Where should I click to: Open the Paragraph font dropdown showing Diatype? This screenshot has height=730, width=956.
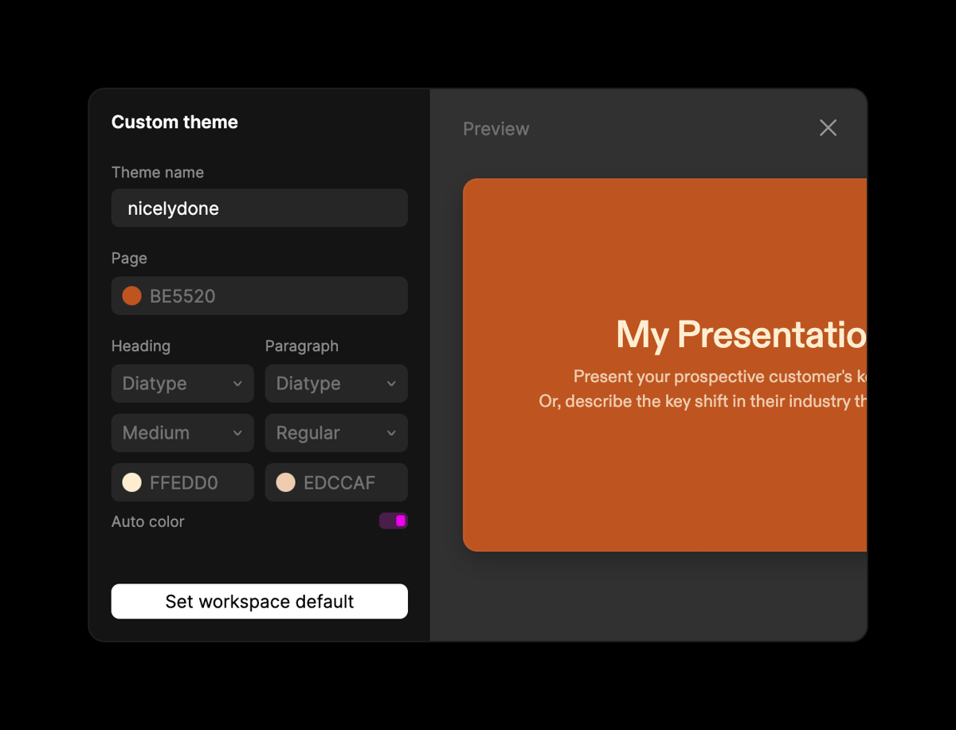(x=335, y=384)
